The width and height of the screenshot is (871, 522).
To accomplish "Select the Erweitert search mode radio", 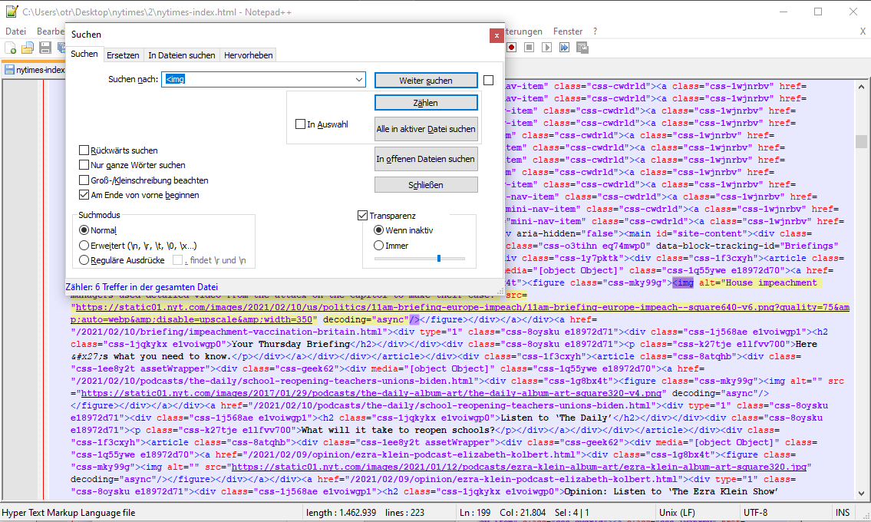I will 84,245.
